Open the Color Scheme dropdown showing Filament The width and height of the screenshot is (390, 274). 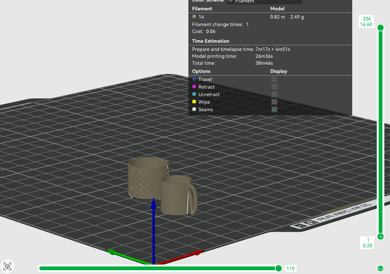coord(264,2)
